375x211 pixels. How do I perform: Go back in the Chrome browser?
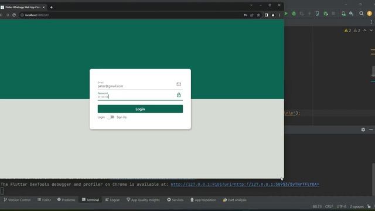[x=1, y=15]
